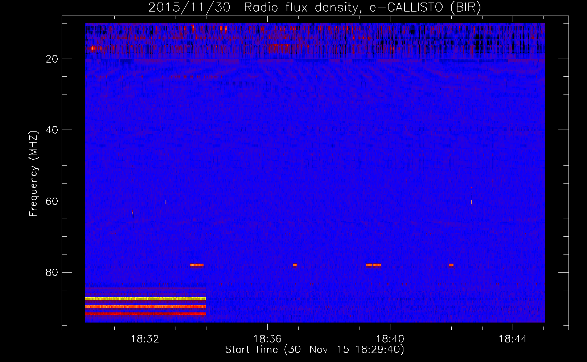
Task: Click the '20' frequency tick label
Action: 52,59
